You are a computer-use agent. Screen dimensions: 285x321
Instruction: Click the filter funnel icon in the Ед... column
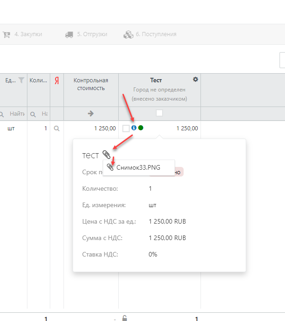click(x=21, y=80)
